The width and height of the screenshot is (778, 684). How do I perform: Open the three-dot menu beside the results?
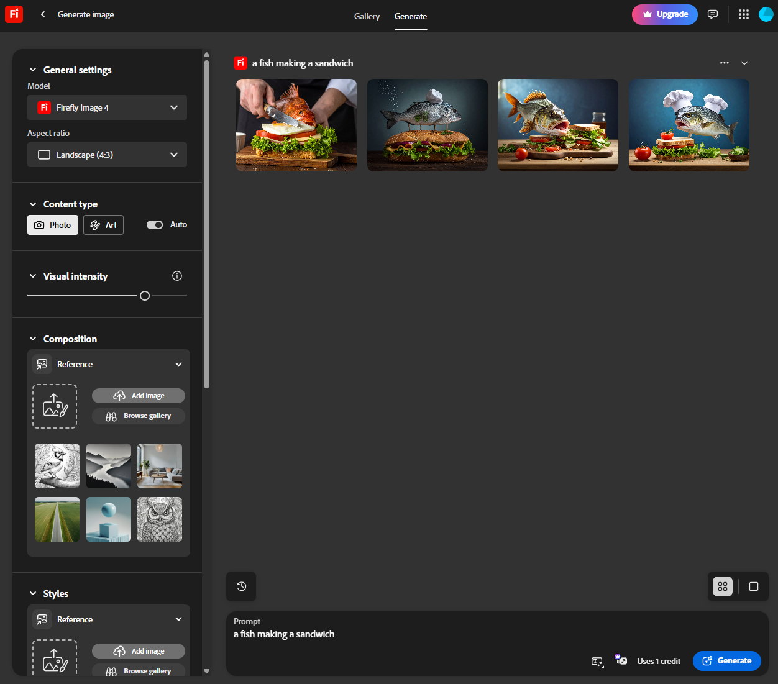pos(725,63)
